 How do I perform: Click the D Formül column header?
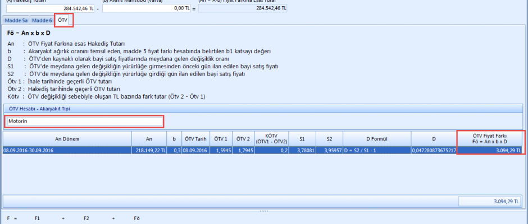[376, 138]
